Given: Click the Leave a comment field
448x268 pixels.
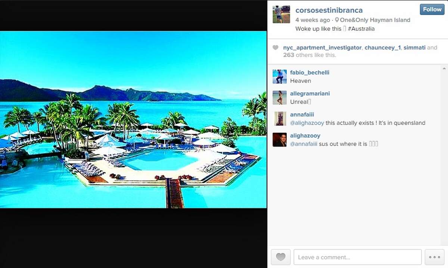Looking at the screenshot, I should tap(358, 257).
